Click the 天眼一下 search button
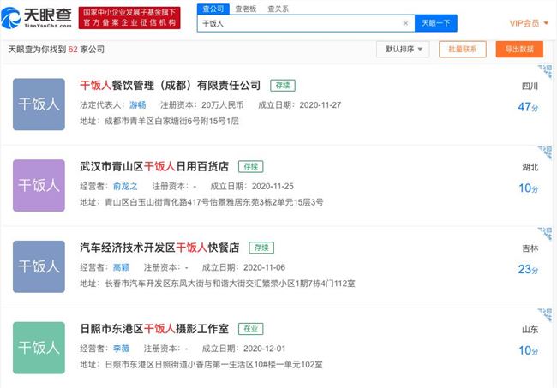The height and width of the screenshot is (388, 557). coord(436,23)
